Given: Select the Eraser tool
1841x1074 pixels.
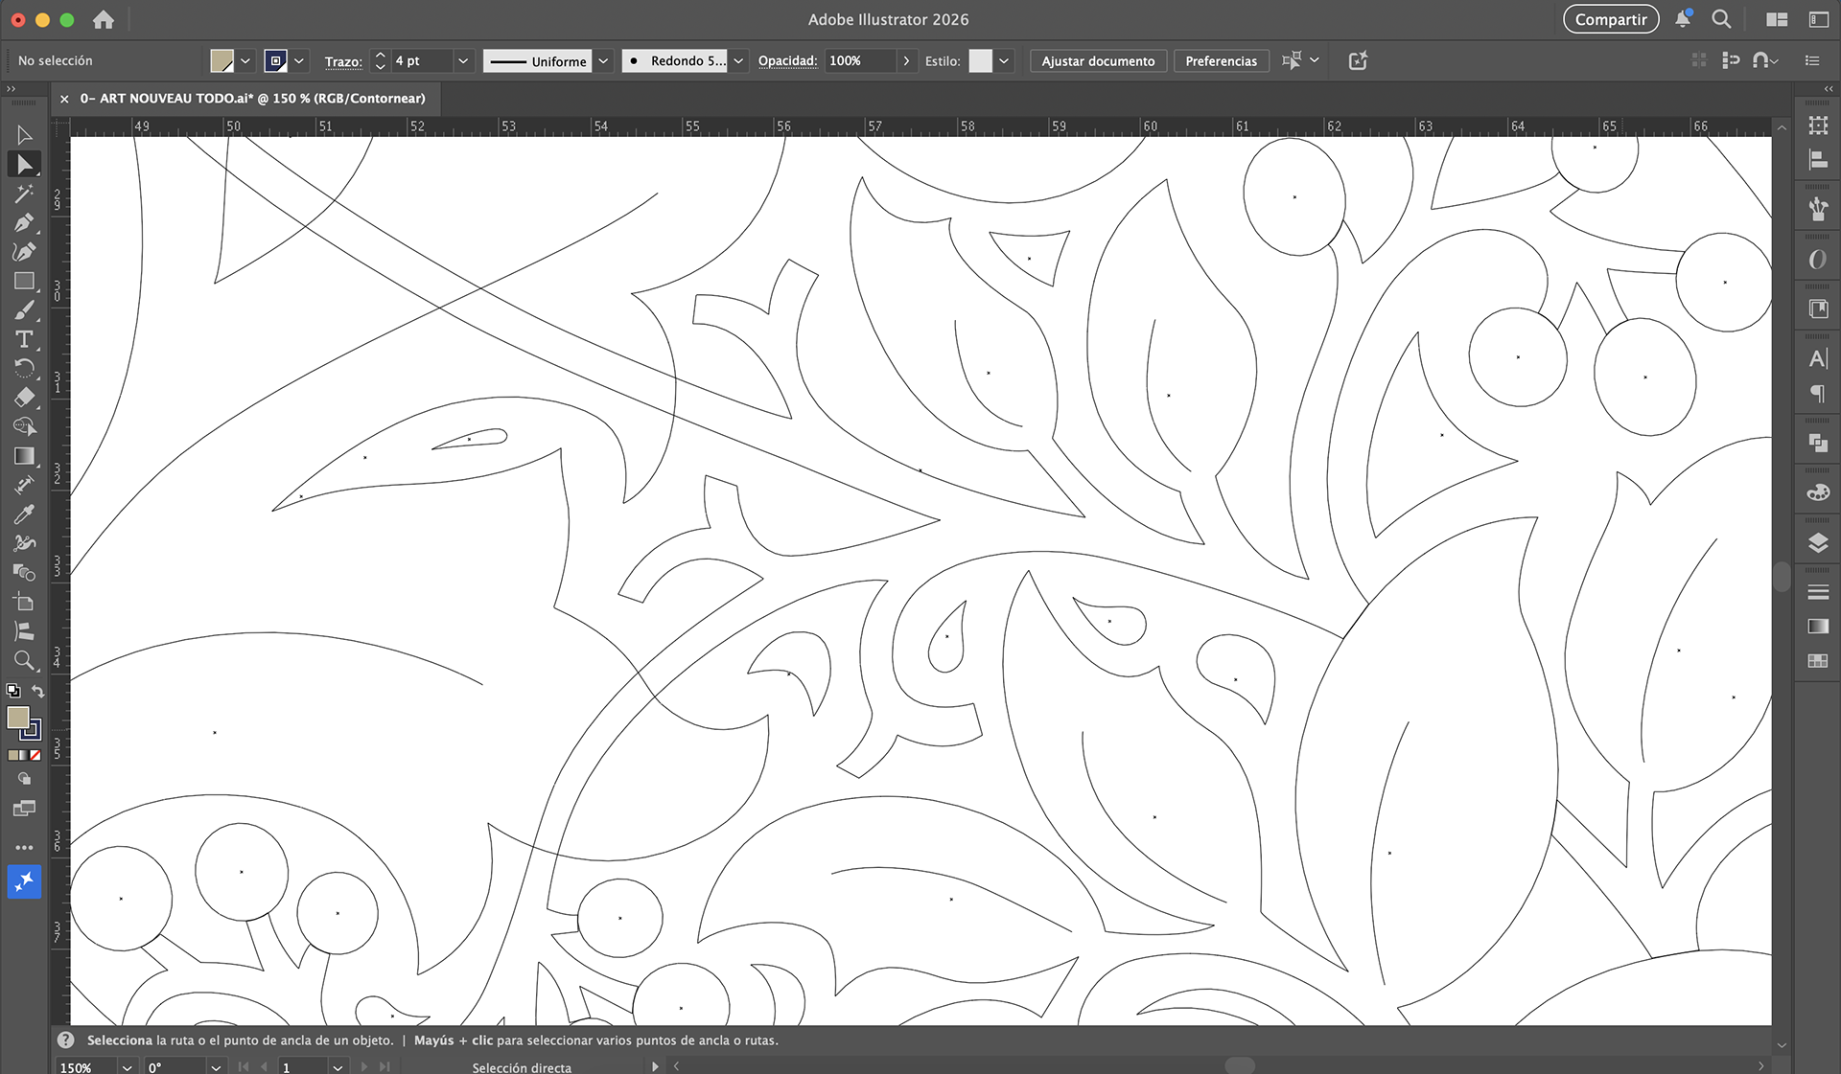Looking at the screenshot, I should [24, 397].
